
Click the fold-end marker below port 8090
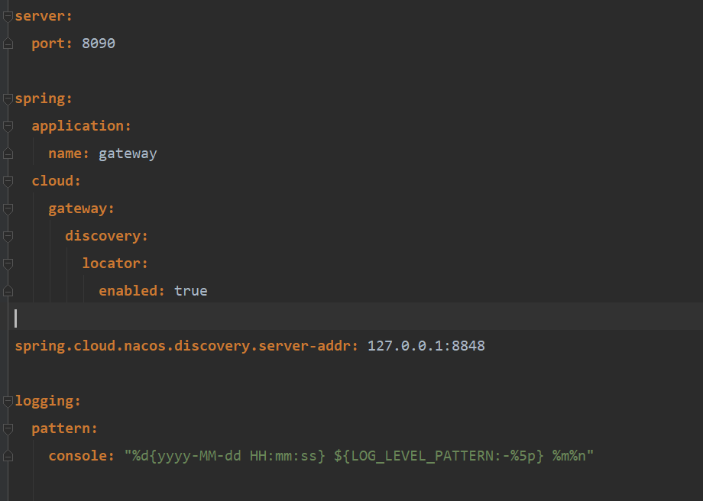7,44
